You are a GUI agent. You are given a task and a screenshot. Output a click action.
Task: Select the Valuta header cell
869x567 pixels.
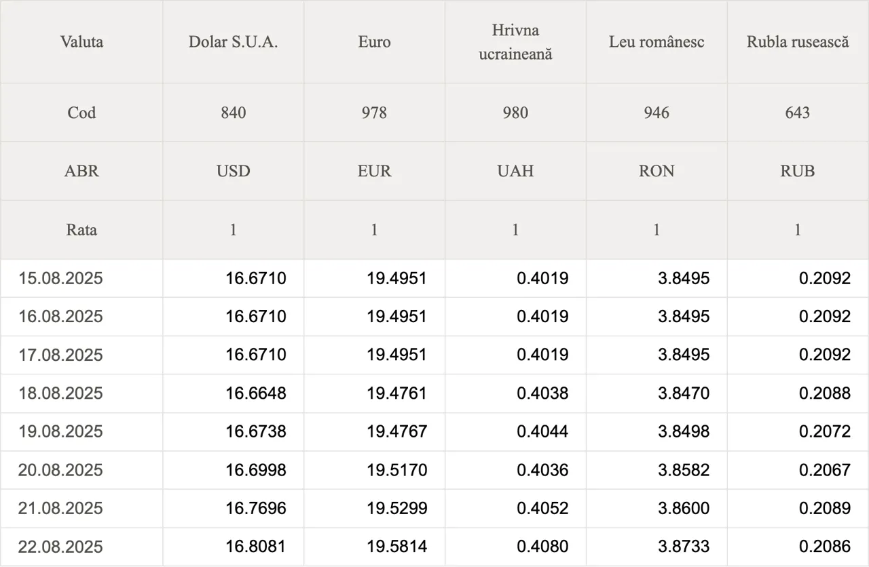(x=81, y=42)
